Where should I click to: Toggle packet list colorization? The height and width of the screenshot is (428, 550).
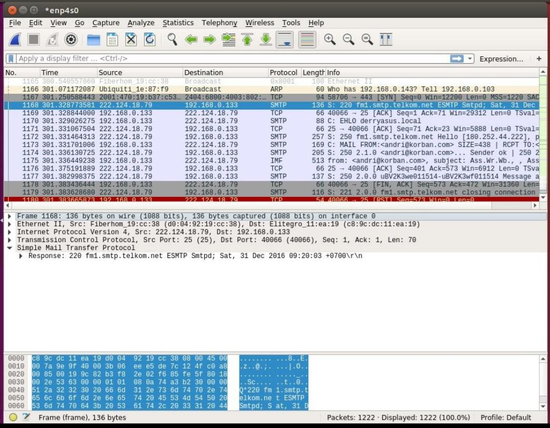coord(307,39)
